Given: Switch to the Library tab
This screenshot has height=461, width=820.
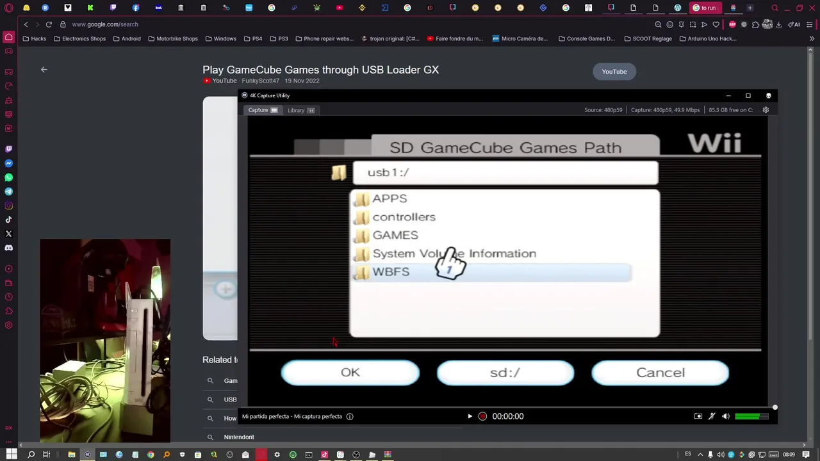Looking at the screenshot, I should [x=300, y=110].
